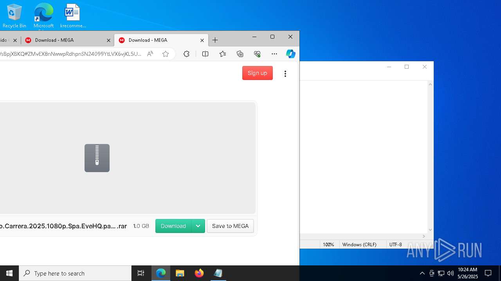Open the taskbar clock and date
Viewport: 501px width, 281px height.
point(467,273)
